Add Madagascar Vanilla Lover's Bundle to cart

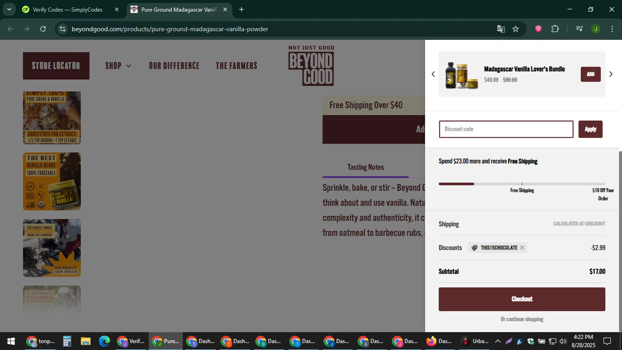[590, 74]
